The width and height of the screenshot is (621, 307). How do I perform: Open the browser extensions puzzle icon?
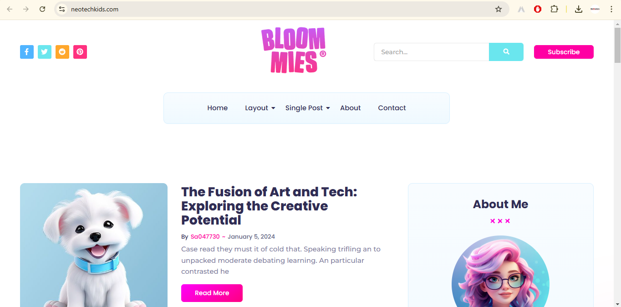pos(554,9)
